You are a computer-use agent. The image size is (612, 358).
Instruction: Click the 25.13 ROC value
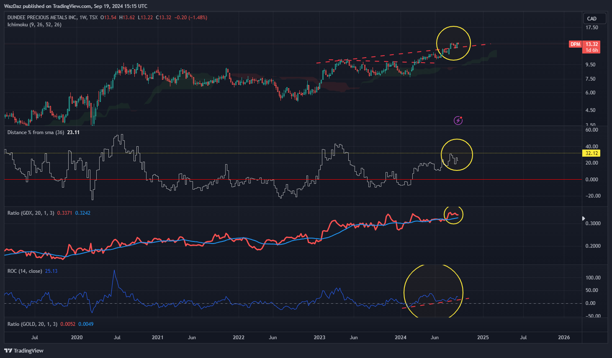(51, 271)
